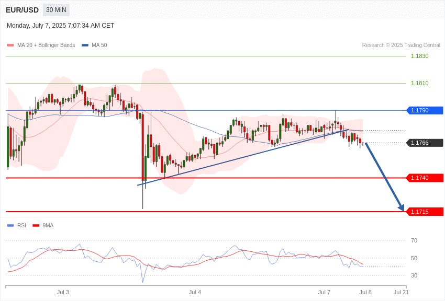Click the blue RSI legend swatch

(10, 226)
